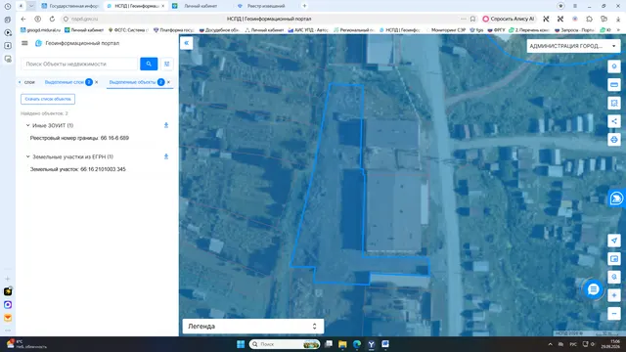Collapse the Иные ЗОУИТ group
The height and width of the screenshot is (352, 626).
(28, 125)
